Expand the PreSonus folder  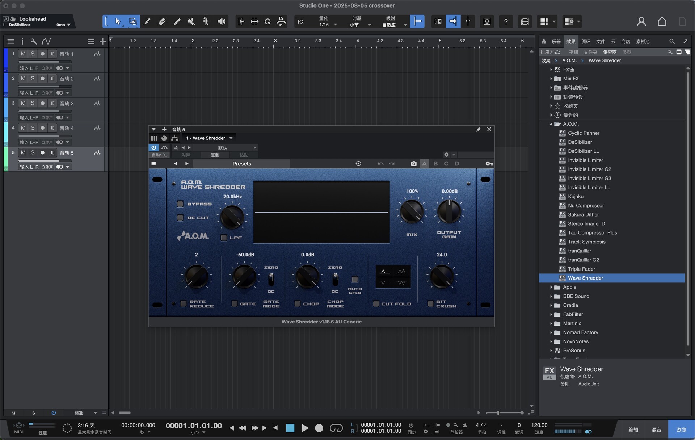coord(551,351)
